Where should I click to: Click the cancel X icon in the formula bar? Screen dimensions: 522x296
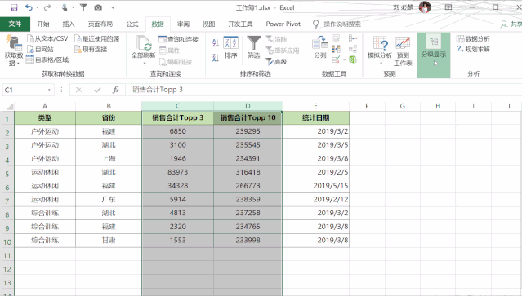[79, 90]
